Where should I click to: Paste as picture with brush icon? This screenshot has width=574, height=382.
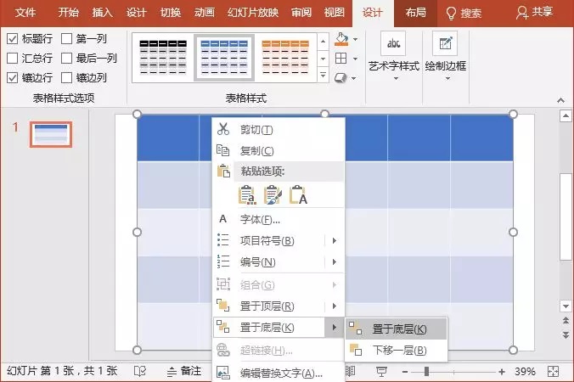(x=273, y=194)
